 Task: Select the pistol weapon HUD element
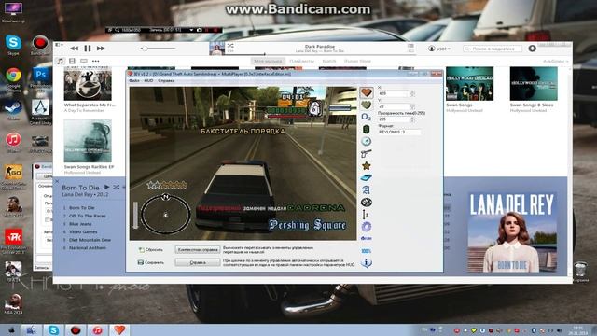point(367,153)
